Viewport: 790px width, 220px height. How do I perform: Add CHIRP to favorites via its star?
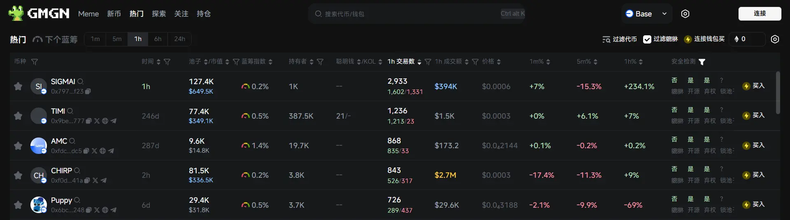(x=18, y=175)
